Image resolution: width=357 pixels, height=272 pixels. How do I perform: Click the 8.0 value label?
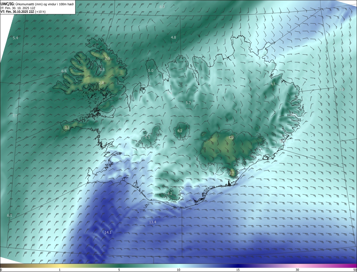tap(162, 7)
